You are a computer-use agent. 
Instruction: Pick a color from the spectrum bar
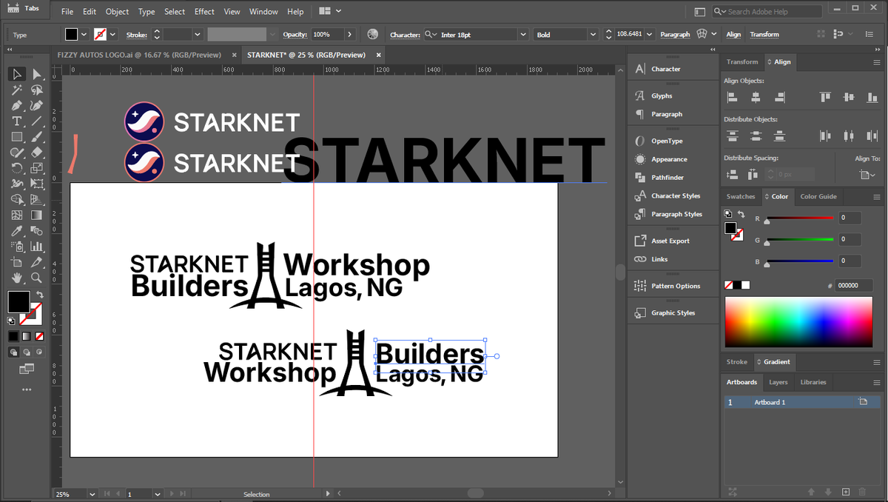pos(799,322)
